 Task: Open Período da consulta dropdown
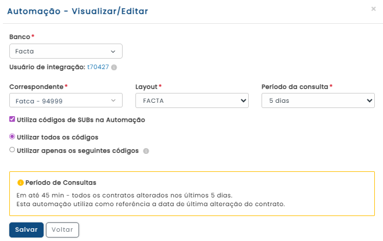pos(318,101)
